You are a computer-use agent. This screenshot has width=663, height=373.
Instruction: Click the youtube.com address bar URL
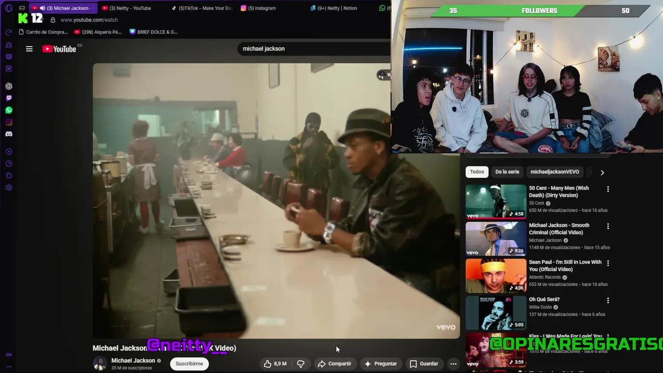click(89, 20)
